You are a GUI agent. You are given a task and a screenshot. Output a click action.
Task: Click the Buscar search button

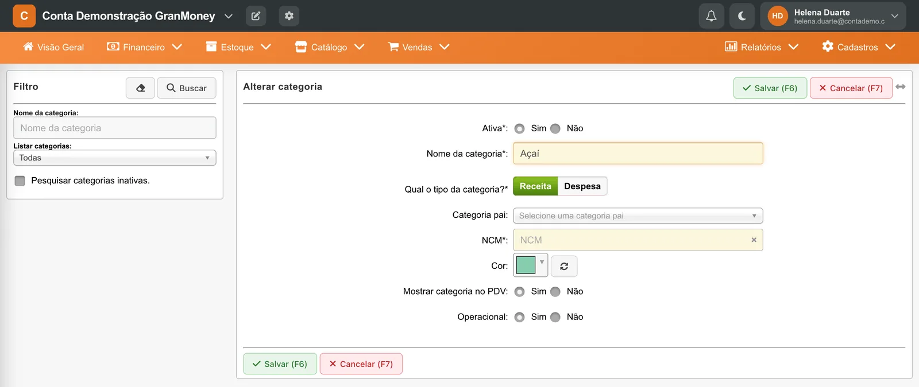click(187, 88)
